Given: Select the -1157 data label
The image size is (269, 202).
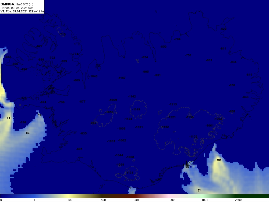Looking at the screenshot, I should click(122, 78).
